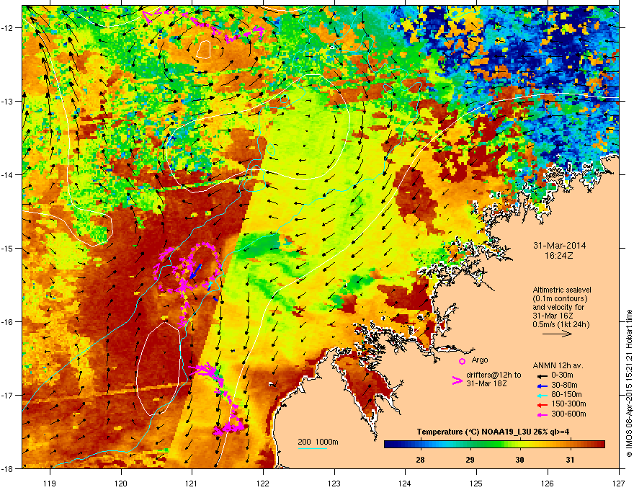634x490 pixels.
Task: Click the small white closed contour near -12.3 latitude
Action: [x=203, y=49]
